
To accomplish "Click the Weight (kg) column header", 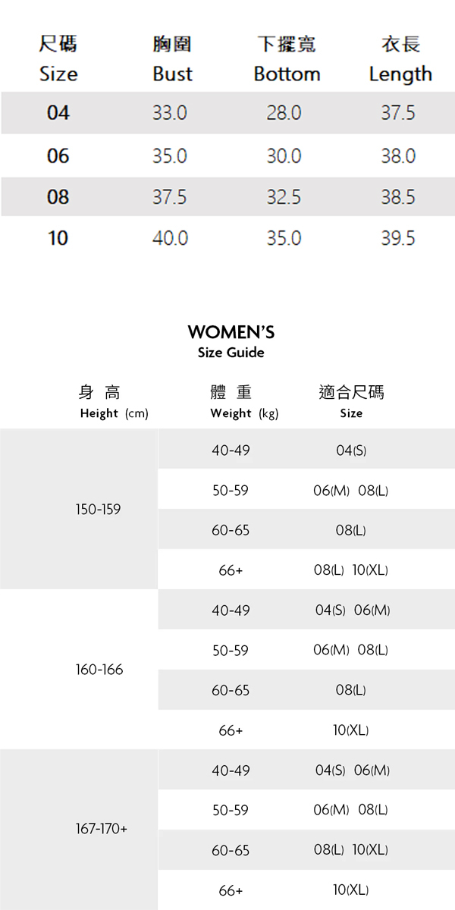I will click(244, 413).
